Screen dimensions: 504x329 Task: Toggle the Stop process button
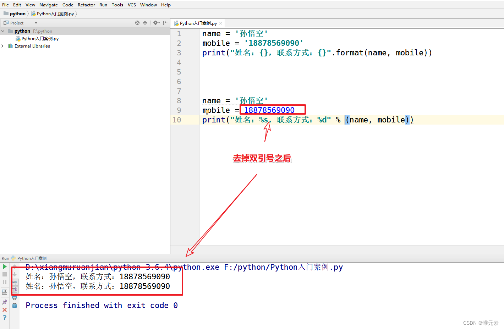pyautogui.click(x=4, y=274)
